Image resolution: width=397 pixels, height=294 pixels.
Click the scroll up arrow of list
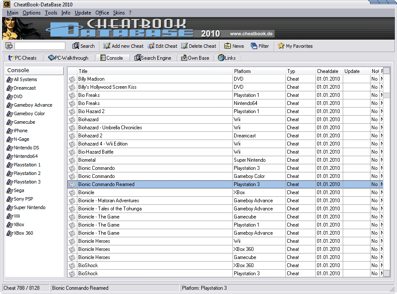click(x=386, y=71)
